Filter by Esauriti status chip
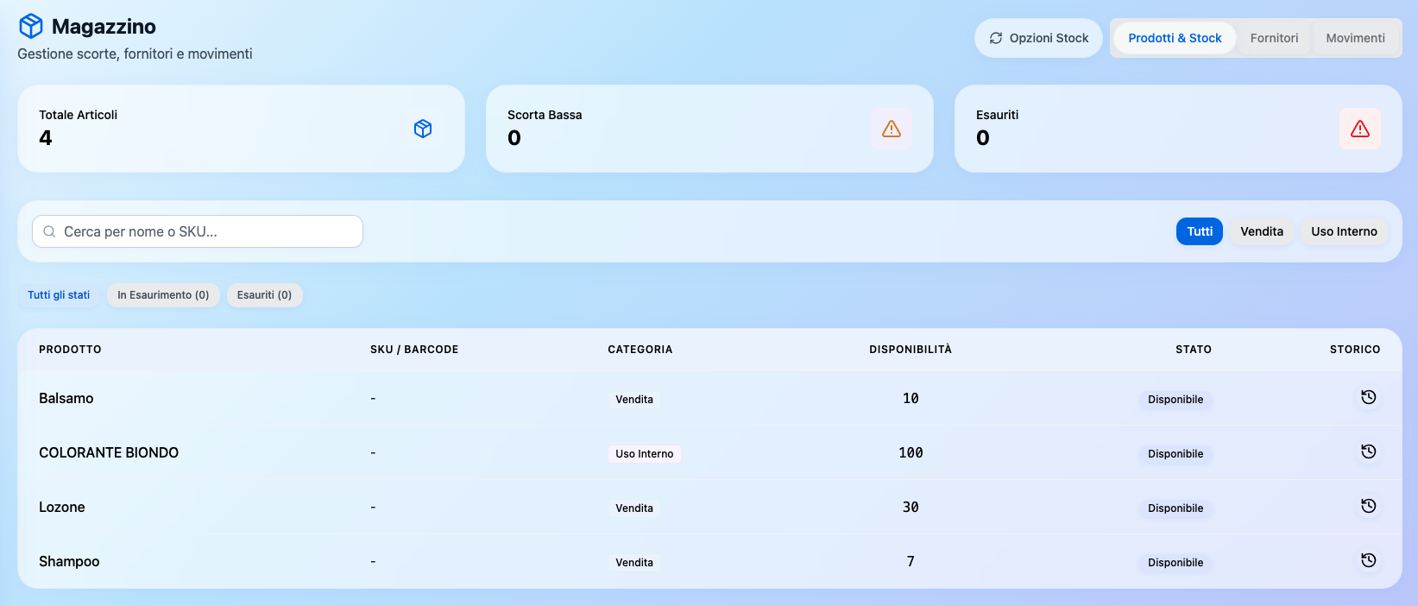 click(264, 295)
